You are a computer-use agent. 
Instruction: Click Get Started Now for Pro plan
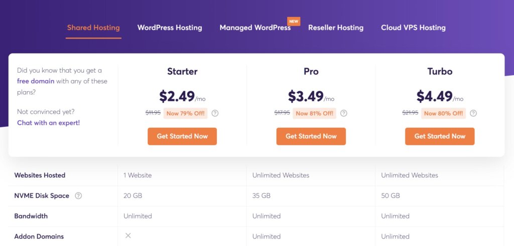[311, 136]
